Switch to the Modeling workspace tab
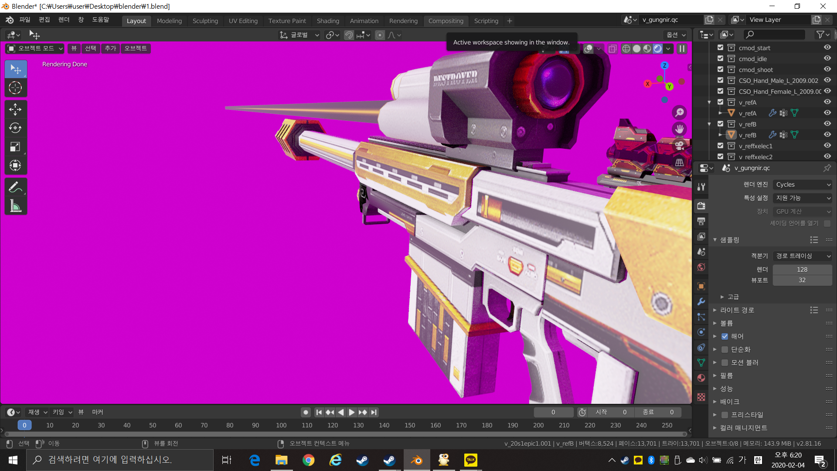The height and width of the screenshot is (471, 837). pos(169,21)
